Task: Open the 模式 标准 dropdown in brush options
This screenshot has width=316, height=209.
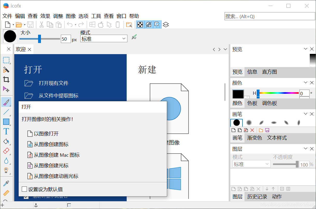Action: 104,39
